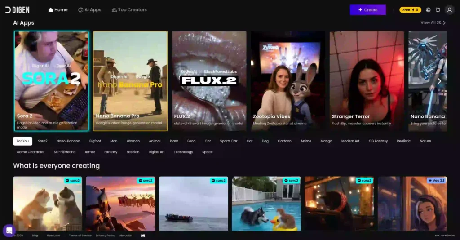Select the For You filter chip
The image size is (460, 240).
point(22,141)
